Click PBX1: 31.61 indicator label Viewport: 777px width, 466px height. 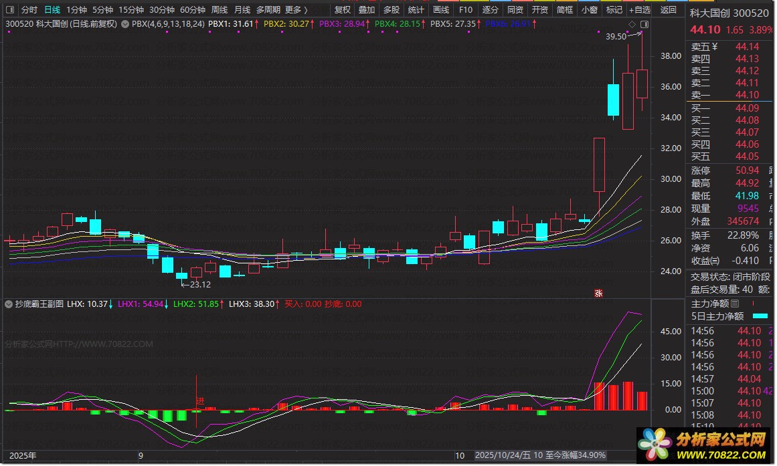point(231,24)
